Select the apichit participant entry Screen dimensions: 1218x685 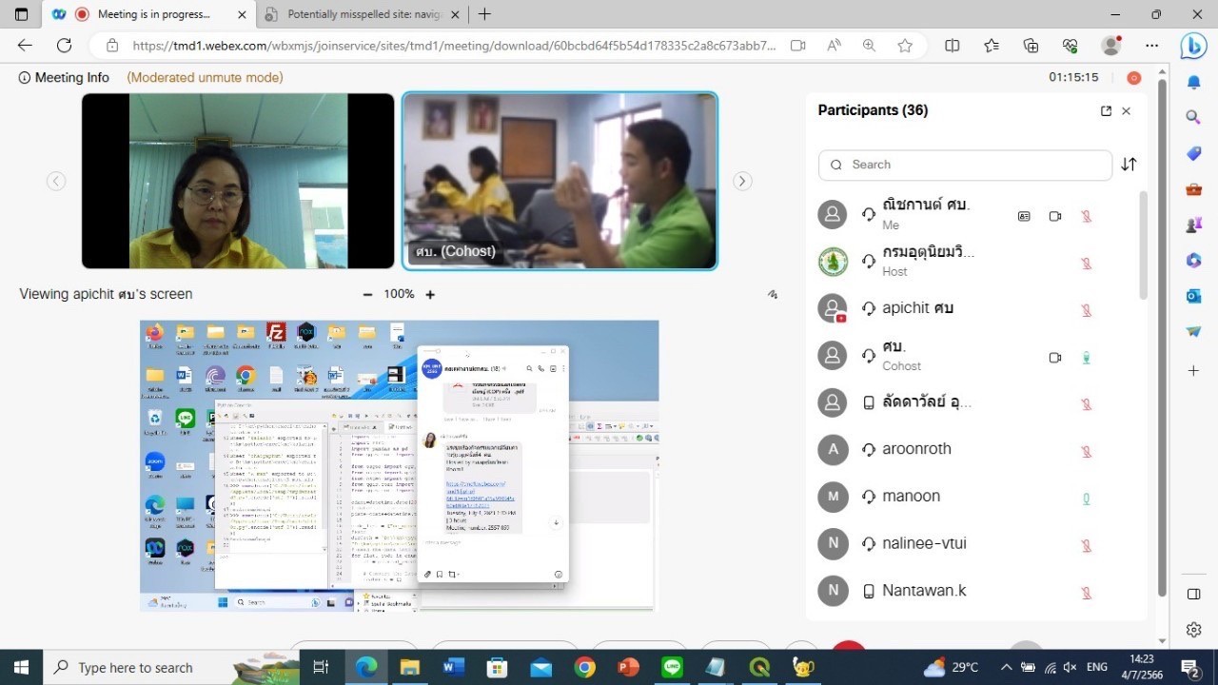(917, 308)
